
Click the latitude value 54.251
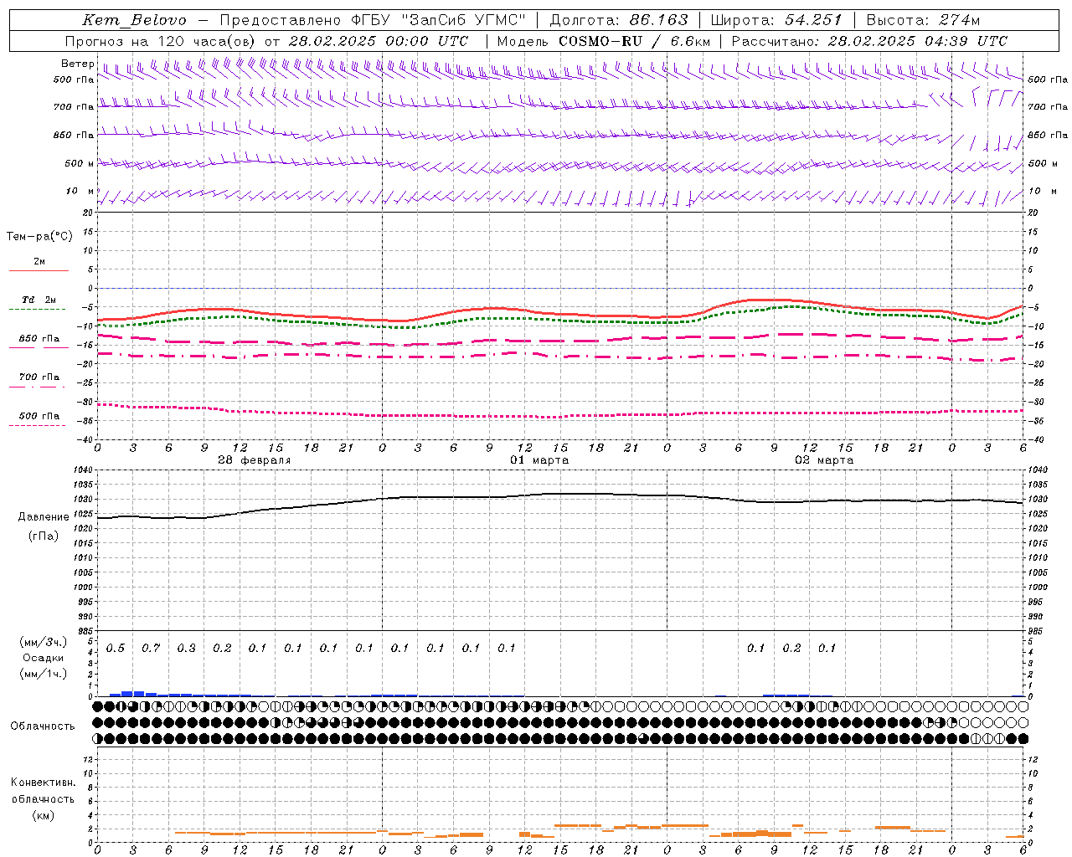click(x=813, y=20)
